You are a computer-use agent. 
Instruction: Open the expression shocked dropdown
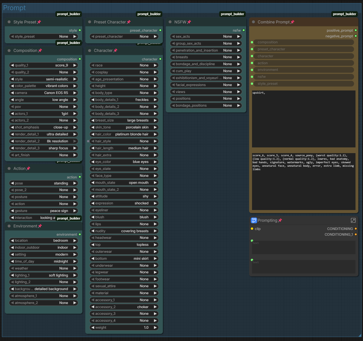124,203
